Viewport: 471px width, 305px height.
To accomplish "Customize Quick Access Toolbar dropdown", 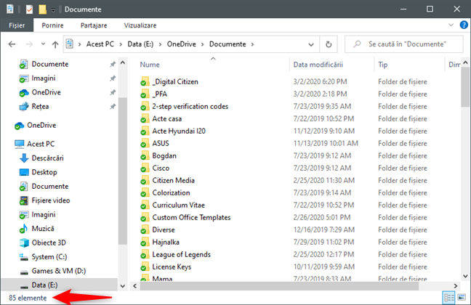I will pos(53,10).
